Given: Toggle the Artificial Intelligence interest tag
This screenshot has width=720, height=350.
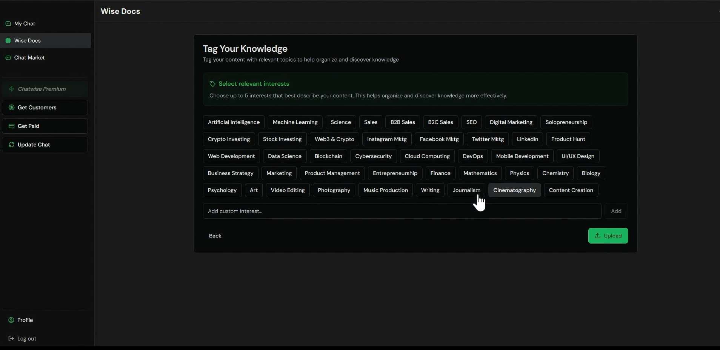Looking at the screenshot, I should pos(234,122).
